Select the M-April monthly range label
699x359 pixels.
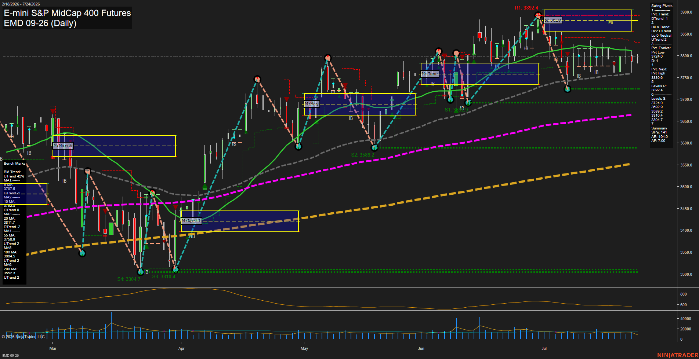[192, 221]
